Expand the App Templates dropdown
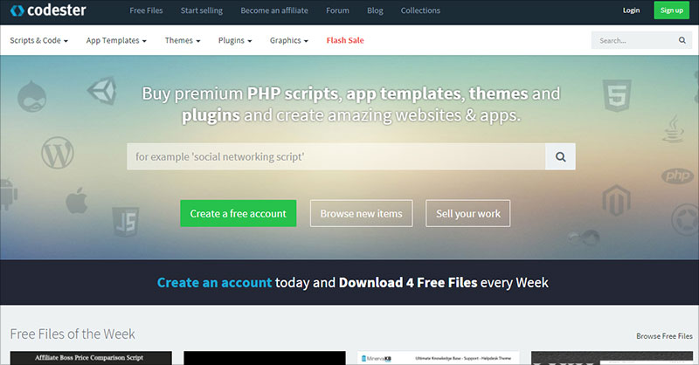 (x=116, y=40)
